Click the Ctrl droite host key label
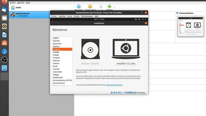Viewport: 206px width, 116px height. click(x=141, y=93)
